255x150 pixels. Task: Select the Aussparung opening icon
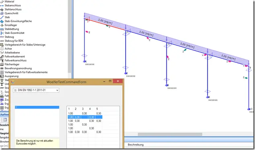(2, 76)
